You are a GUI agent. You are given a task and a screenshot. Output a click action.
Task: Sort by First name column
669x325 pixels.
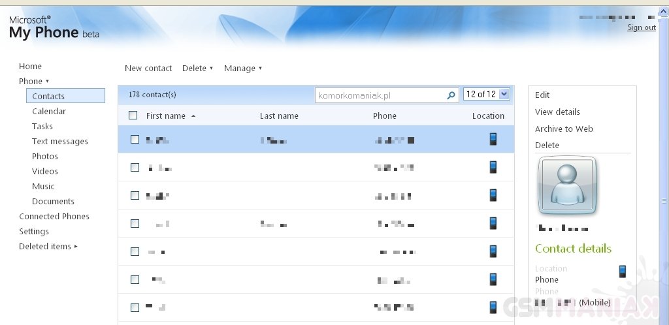(x=171, y=116)
